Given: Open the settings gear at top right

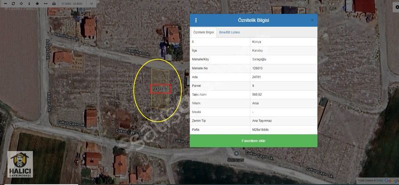Looking at the screenshot, I should [x=396, y=7].
